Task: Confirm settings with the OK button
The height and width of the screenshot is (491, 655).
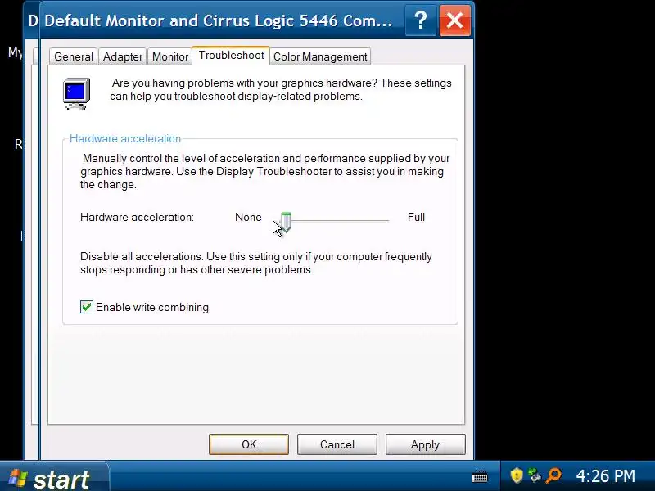Action: pyautogui.click(x=249, y=444)
